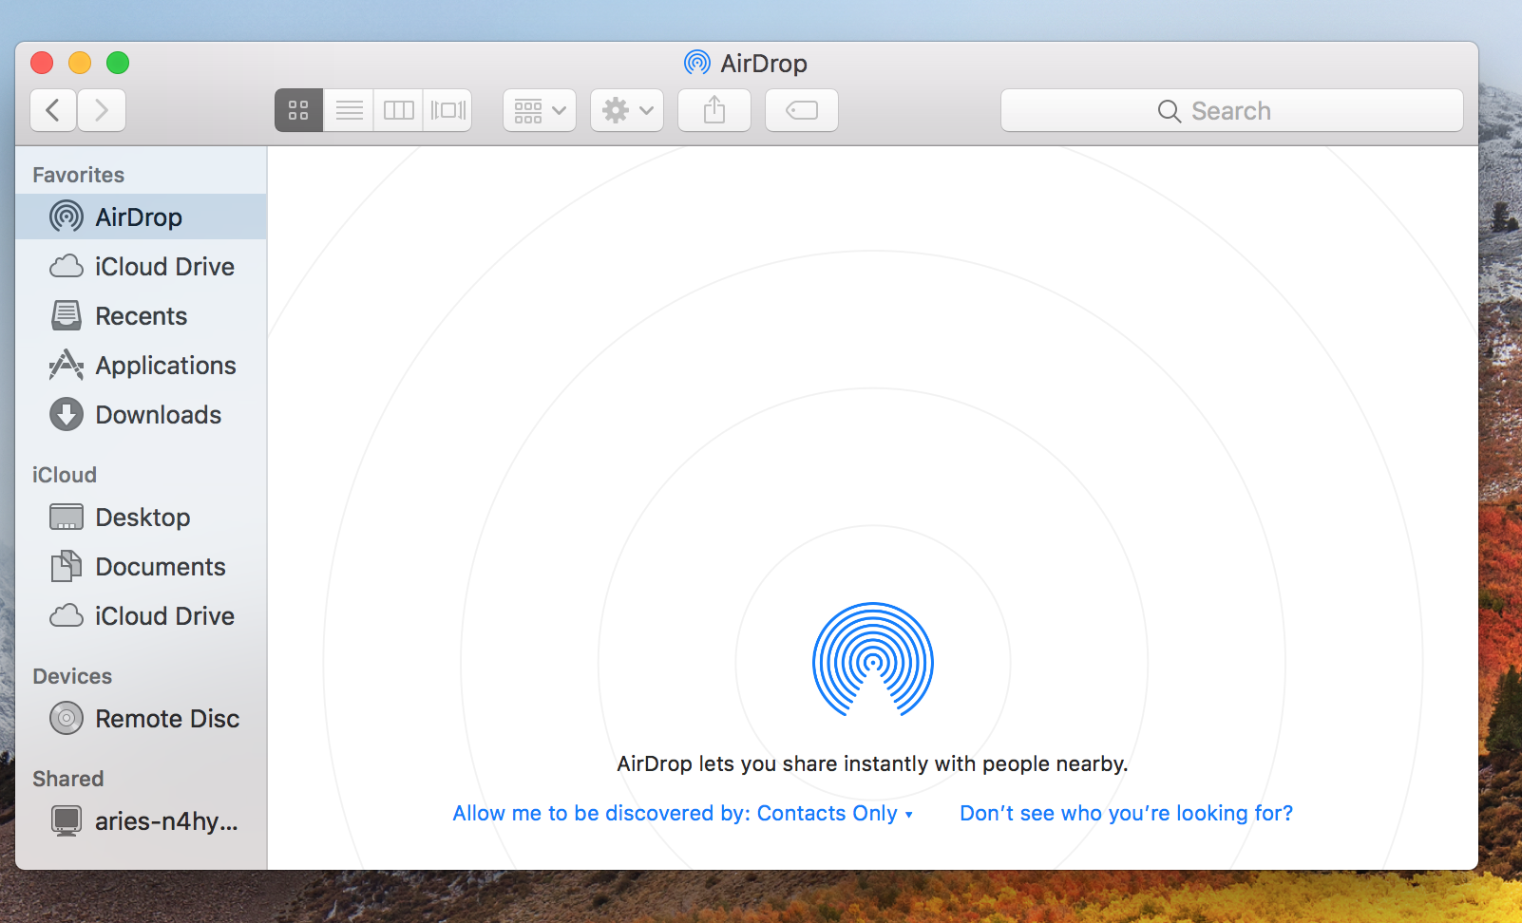Click the computer icon for aries-n4hy
This screenshot has height=923, width=1522.
pos(67,820)
